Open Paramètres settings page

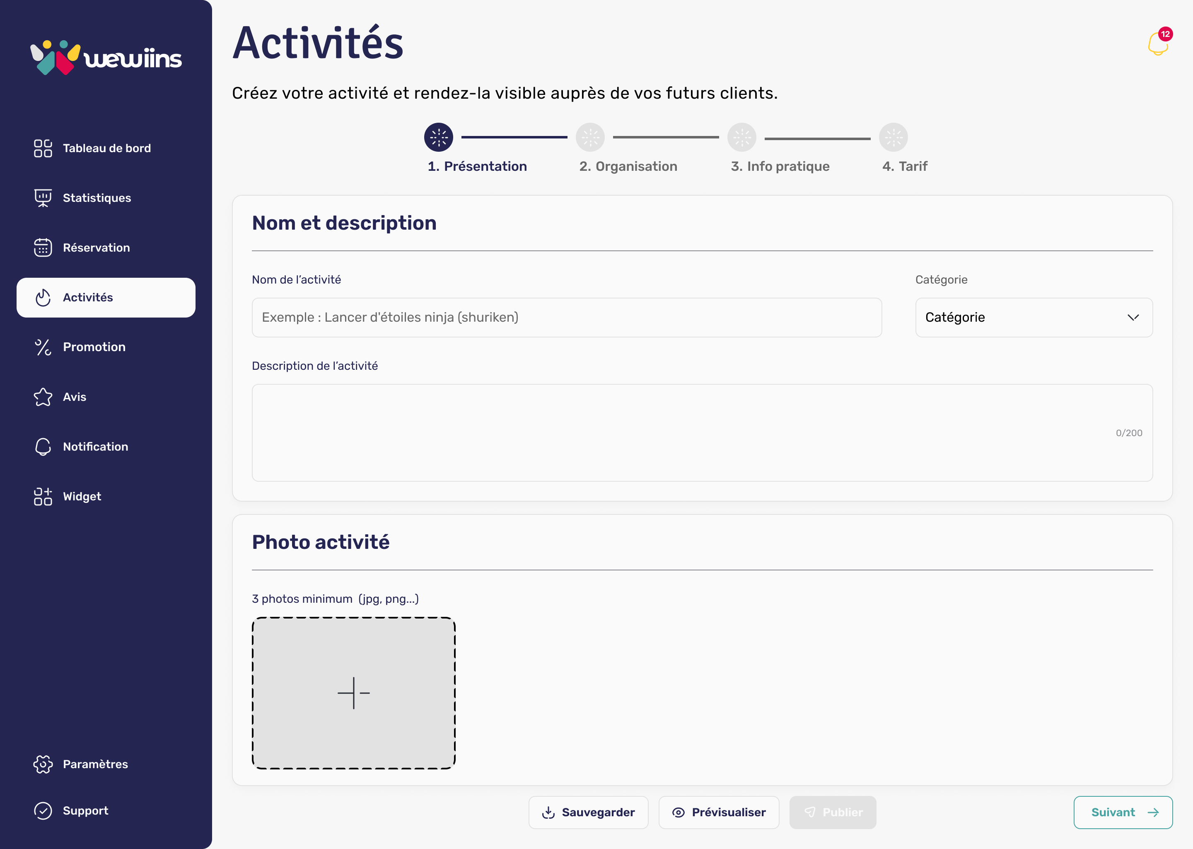coord(106,764)
